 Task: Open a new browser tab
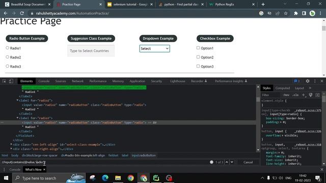[x=263, y=4]
